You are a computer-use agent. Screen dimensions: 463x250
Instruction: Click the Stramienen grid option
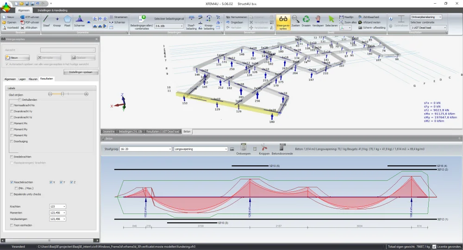click(x=119, y=17)
